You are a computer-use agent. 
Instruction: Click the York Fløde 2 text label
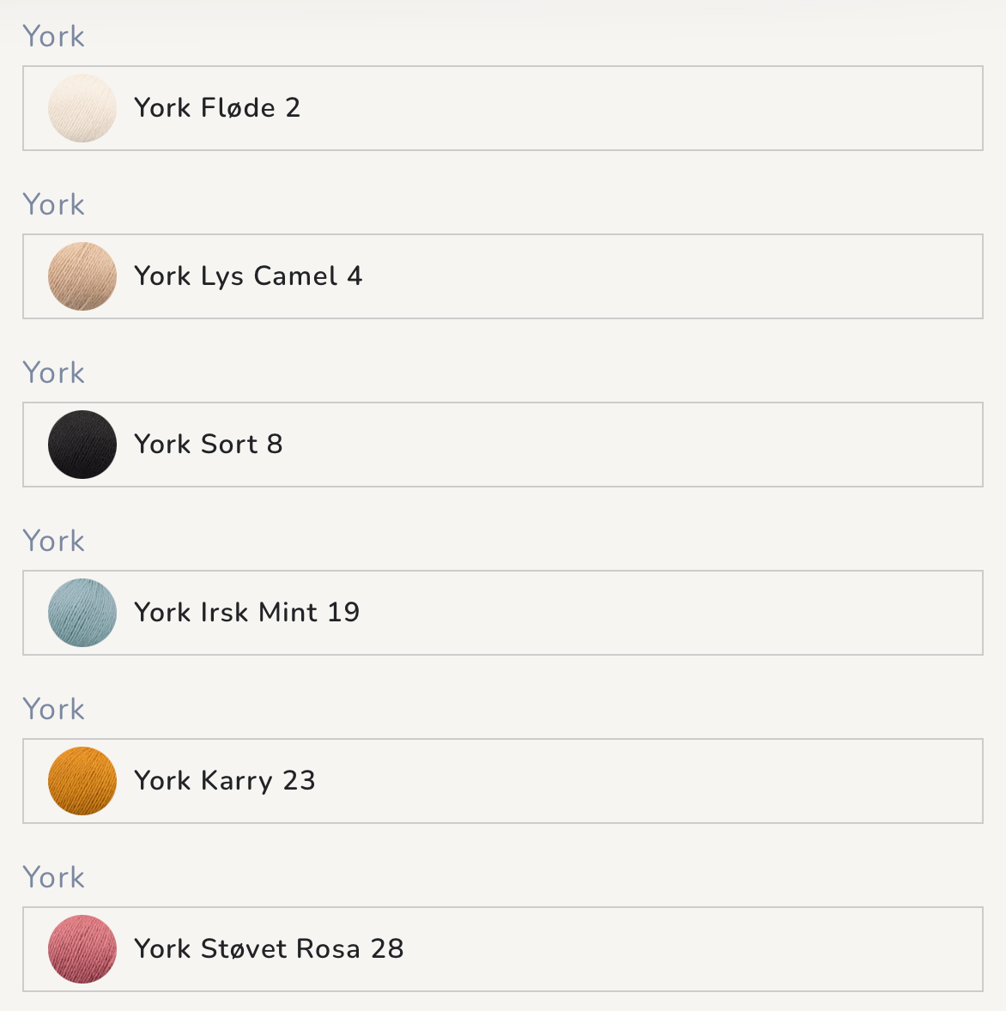tap(217, 107)
